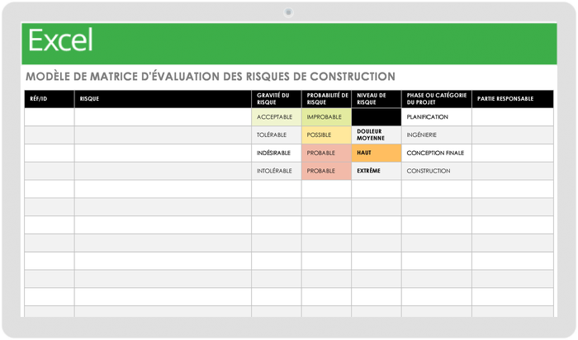Select the RISQUE column header
Image resolution: width=578 pixels, height=340 pixels.
pyautogui.click(x=163, y=99)
